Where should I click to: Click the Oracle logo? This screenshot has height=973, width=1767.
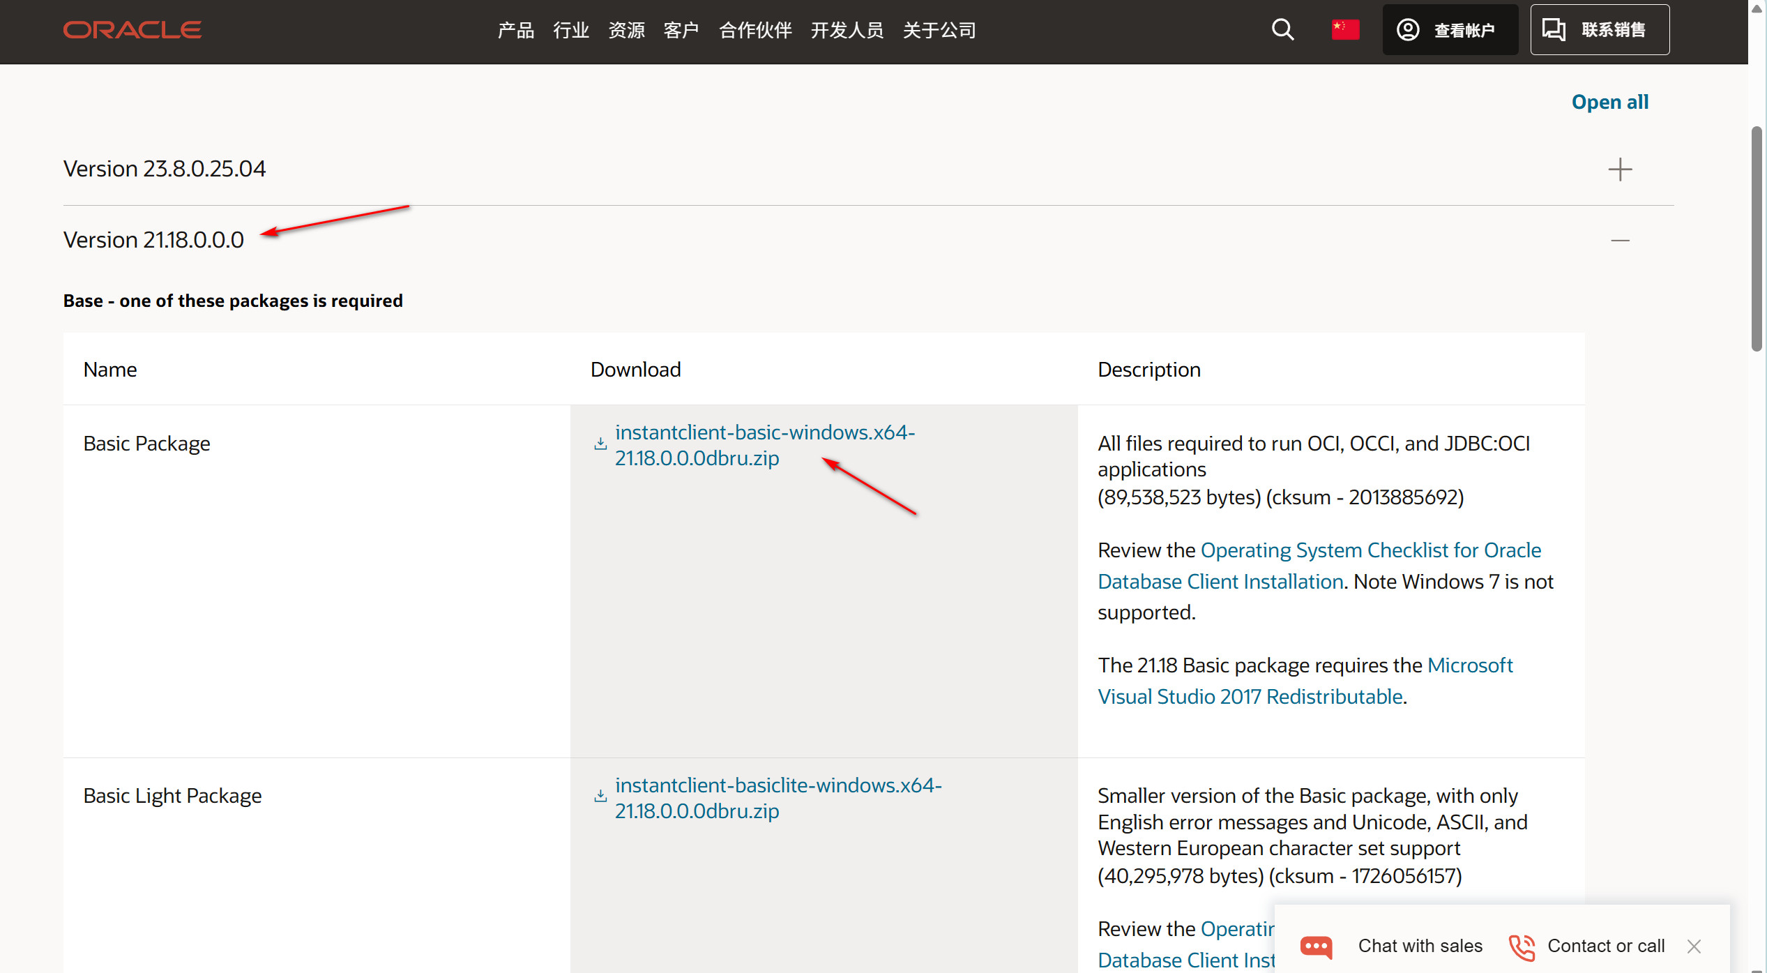coord(132,30)
